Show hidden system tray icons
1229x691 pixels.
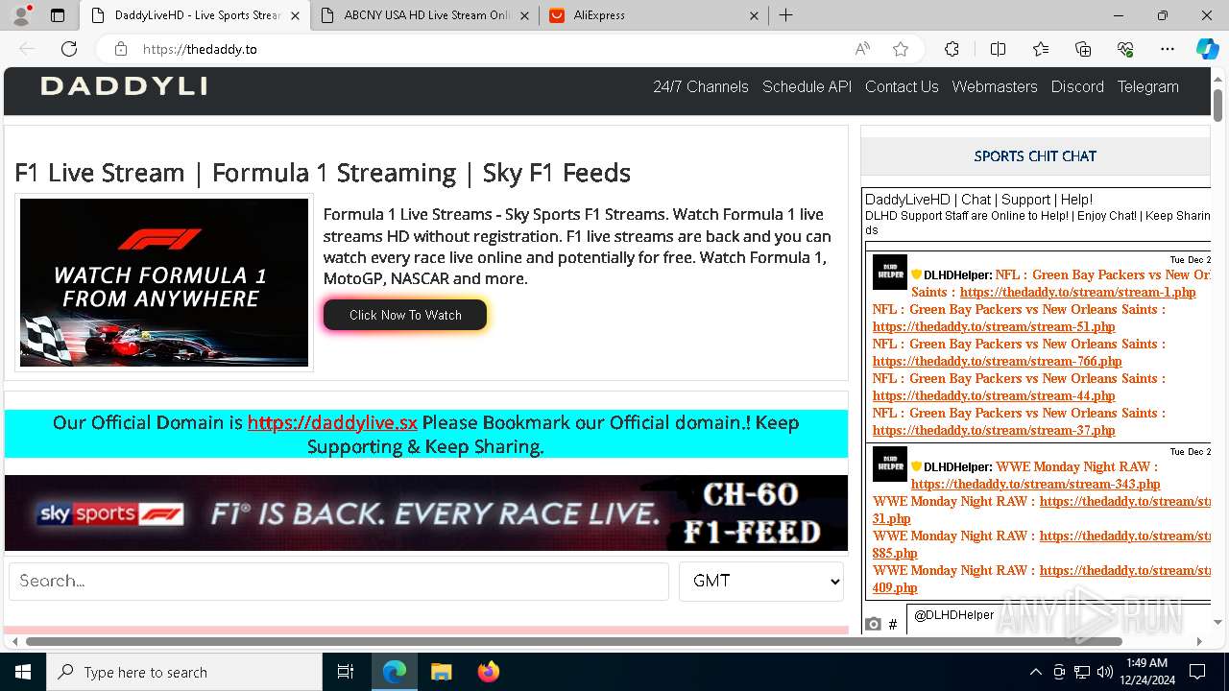[x=1035, y=672]
